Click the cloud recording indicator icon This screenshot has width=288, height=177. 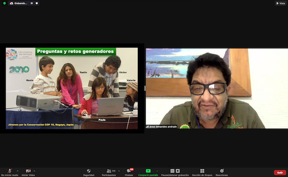pos(12,3)
